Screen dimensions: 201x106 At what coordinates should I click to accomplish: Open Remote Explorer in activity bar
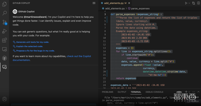click(4, 49)
